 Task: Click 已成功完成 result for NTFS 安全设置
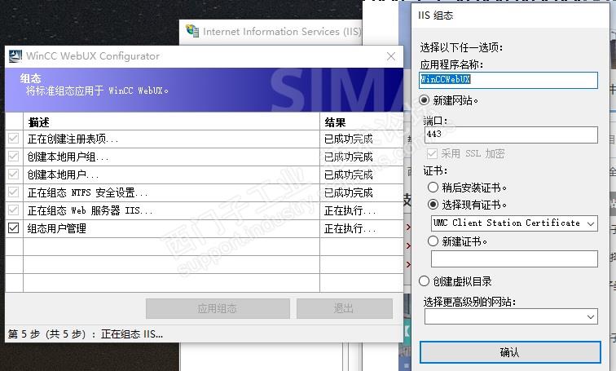pos(349,192)
